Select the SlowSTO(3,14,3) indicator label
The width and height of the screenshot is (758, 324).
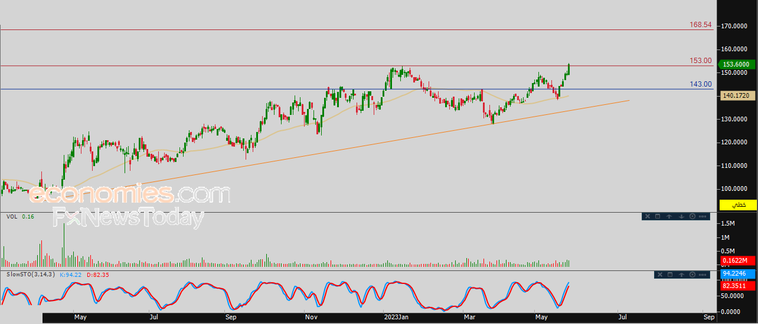click(x=30, y=275)
